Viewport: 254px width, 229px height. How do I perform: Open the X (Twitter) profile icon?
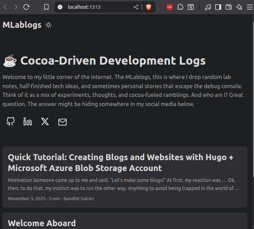[45, 122]
